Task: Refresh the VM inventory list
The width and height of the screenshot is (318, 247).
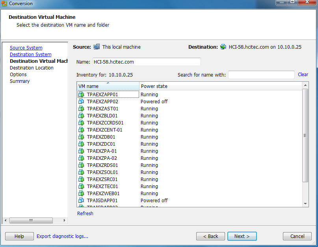Action: click(85, 213)
